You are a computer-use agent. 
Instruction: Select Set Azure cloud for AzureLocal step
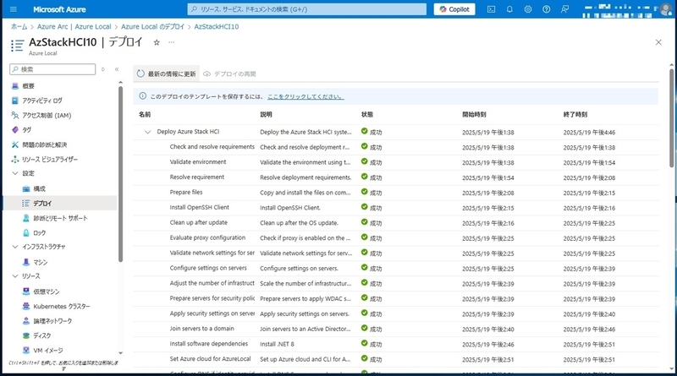tap(210, 358)
